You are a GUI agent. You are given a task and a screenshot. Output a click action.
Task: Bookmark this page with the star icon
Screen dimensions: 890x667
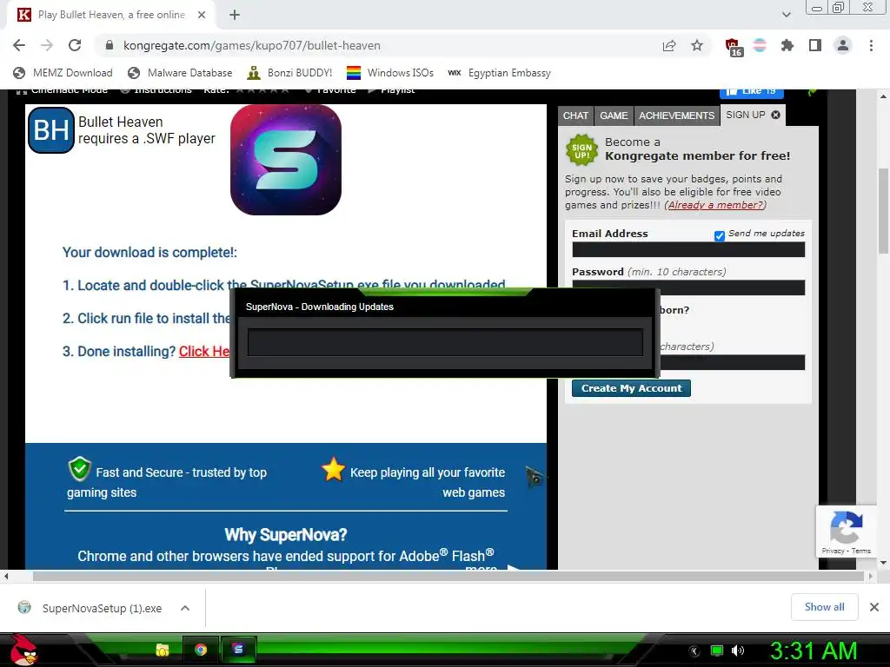click(697, 45)
